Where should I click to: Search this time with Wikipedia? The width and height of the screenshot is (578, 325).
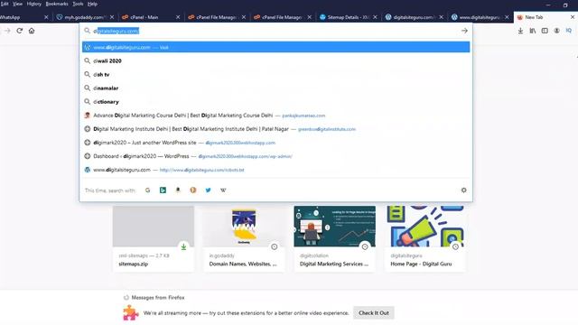click(223, 190)
